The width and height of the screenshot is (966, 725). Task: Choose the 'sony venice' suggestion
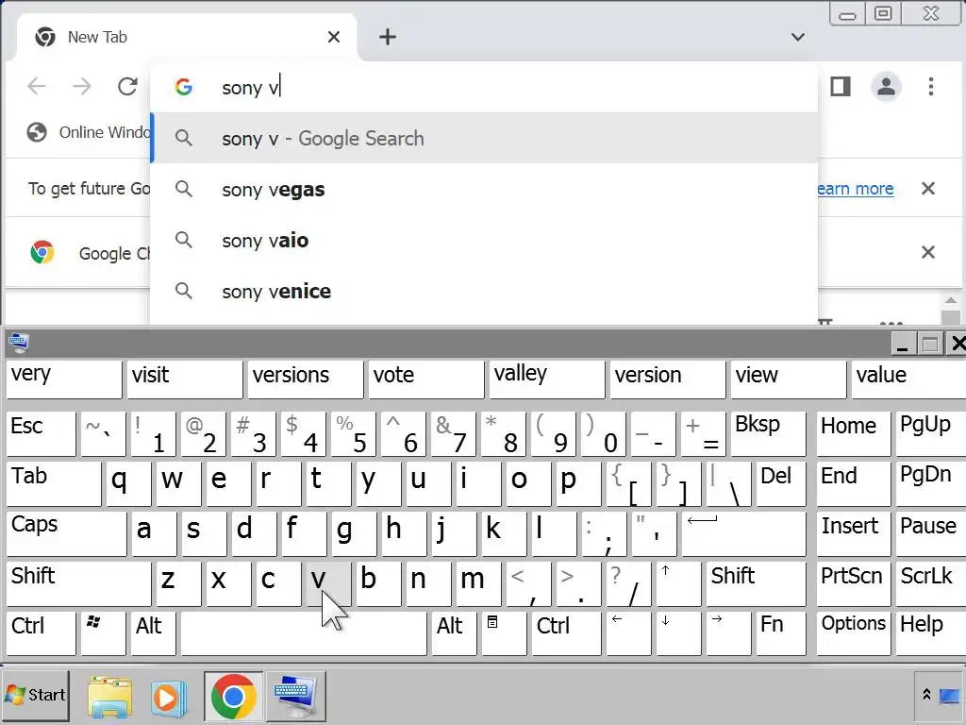coord(484,291)
